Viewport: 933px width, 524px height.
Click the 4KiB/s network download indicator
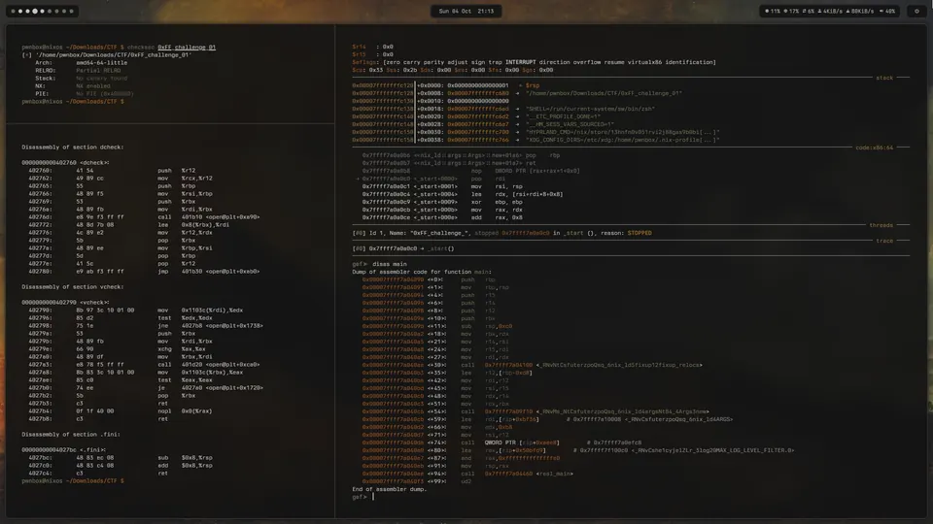pos(830,12)
